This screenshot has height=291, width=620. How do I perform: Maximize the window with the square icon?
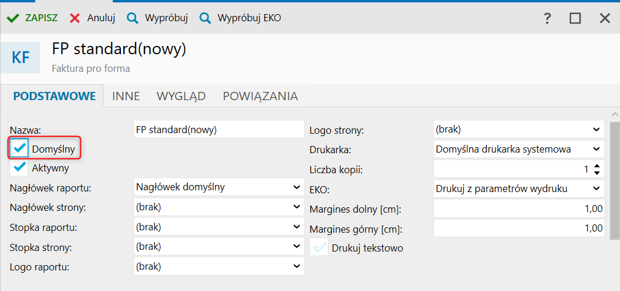pyautogui.click(x=575, y=18)
